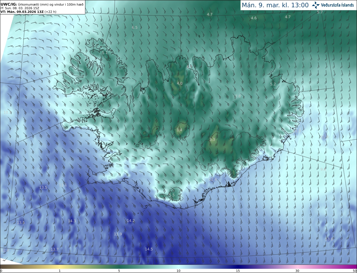
Task: Click the Veðurstofa Íslands logo emblem
Action: (316, 5)
